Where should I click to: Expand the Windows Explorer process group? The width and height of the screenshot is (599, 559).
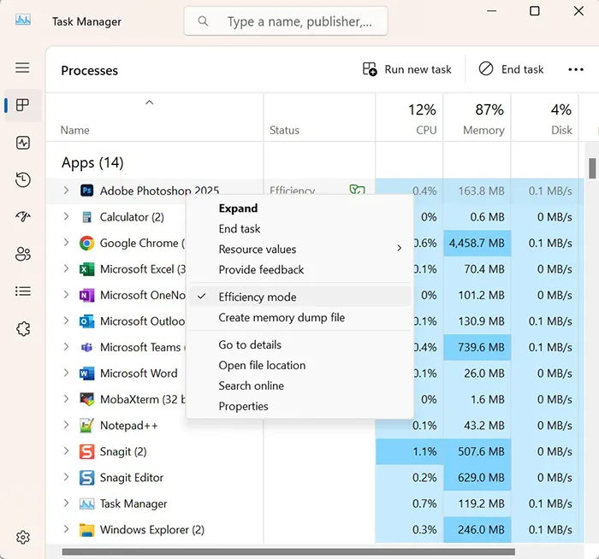[67, 530]
